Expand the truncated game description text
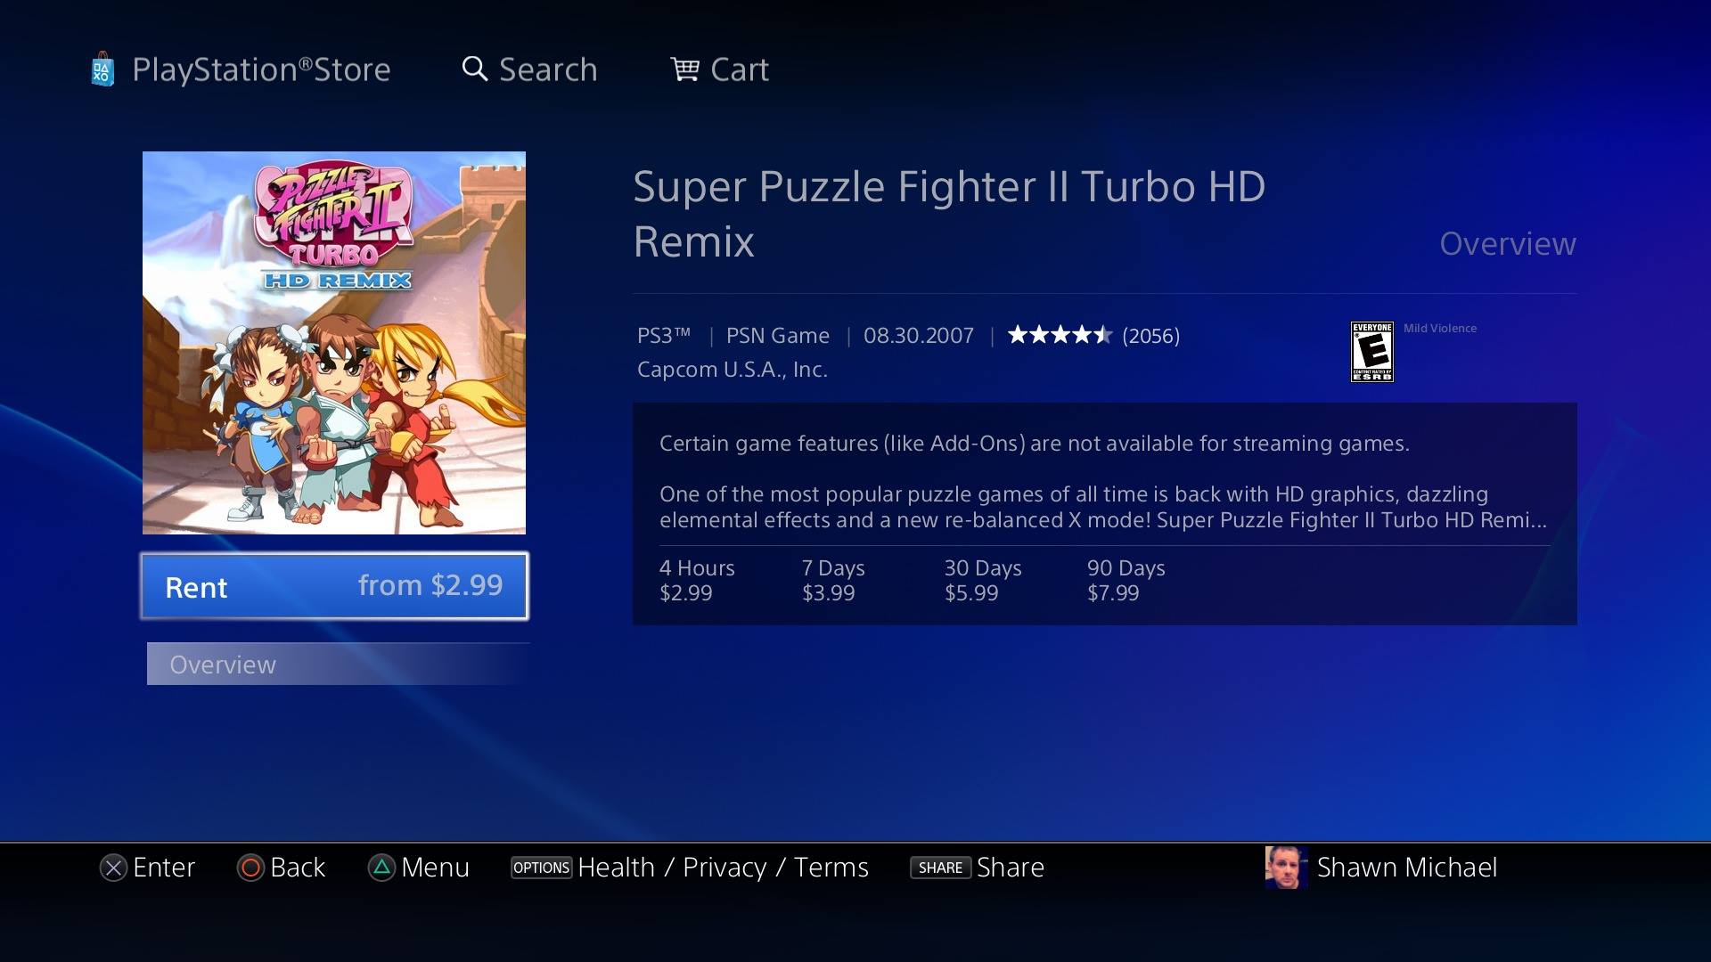Image resolution: width=1711 pixels, height=962 pixels. (1103, 507)
